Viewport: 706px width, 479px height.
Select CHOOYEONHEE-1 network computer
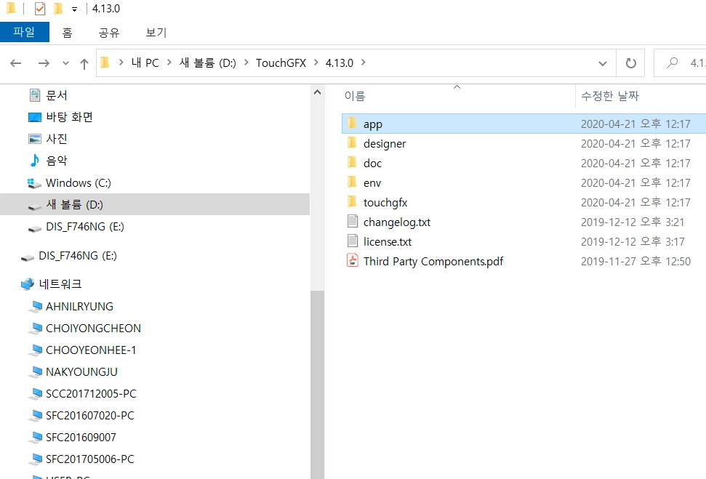click(x=90, y=350)
